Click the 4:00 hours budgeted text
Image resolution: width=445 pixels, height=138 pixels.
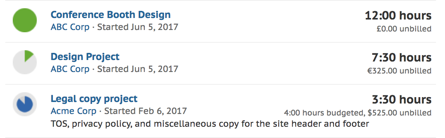click(x=323, y=113)
